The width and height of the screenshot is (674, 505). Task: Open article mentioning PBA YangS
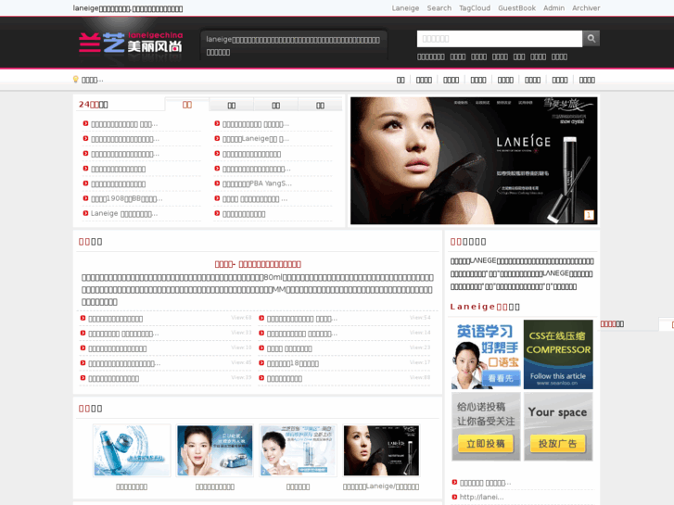pos(257,183)
